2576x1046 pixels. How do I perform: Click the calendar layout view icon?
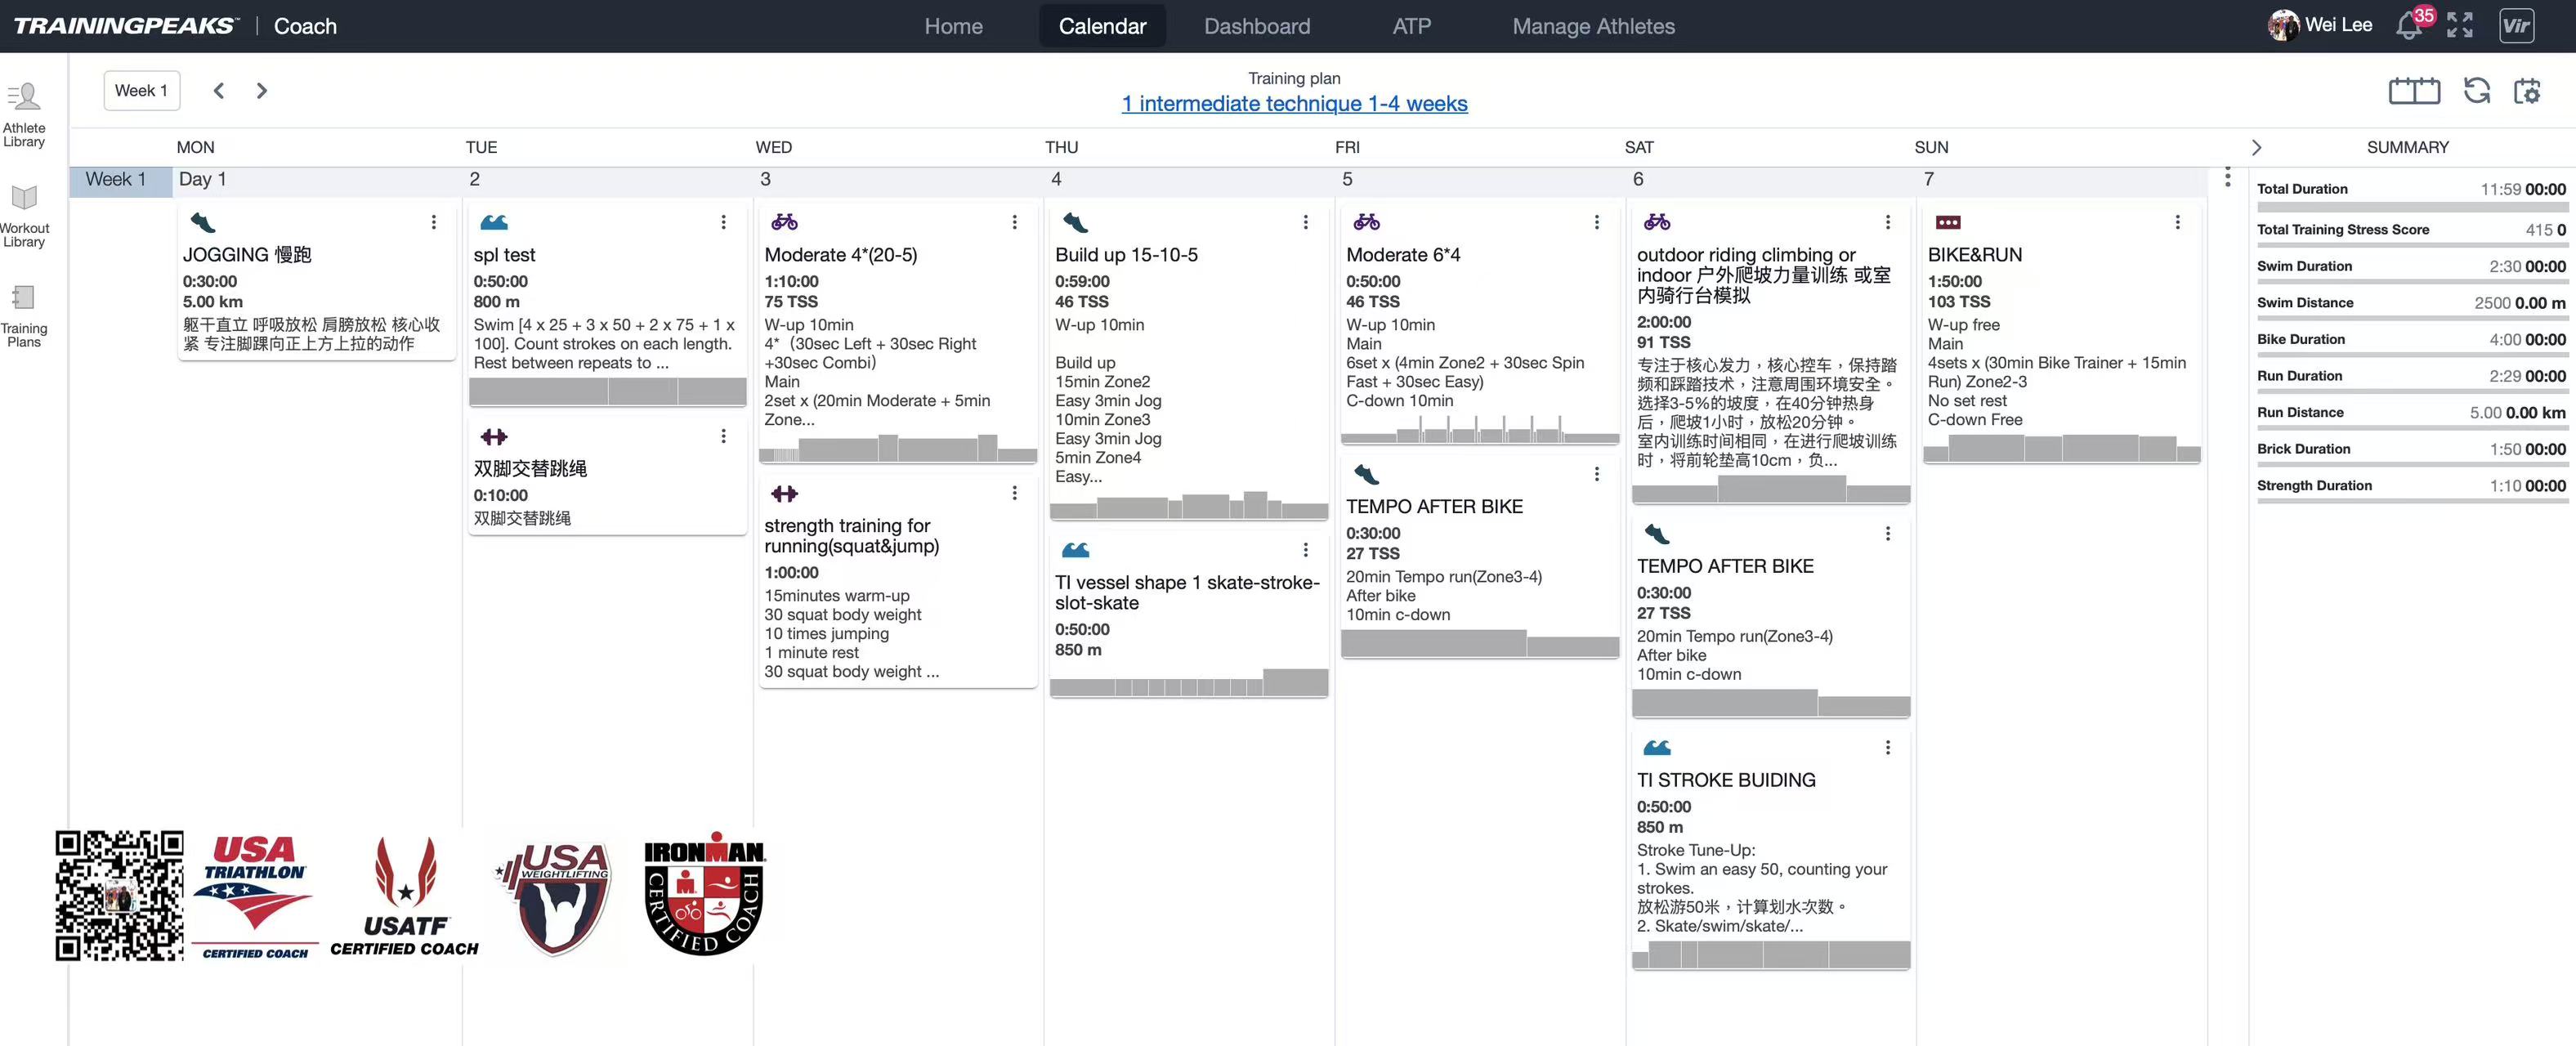click(x=2414, y=91)
